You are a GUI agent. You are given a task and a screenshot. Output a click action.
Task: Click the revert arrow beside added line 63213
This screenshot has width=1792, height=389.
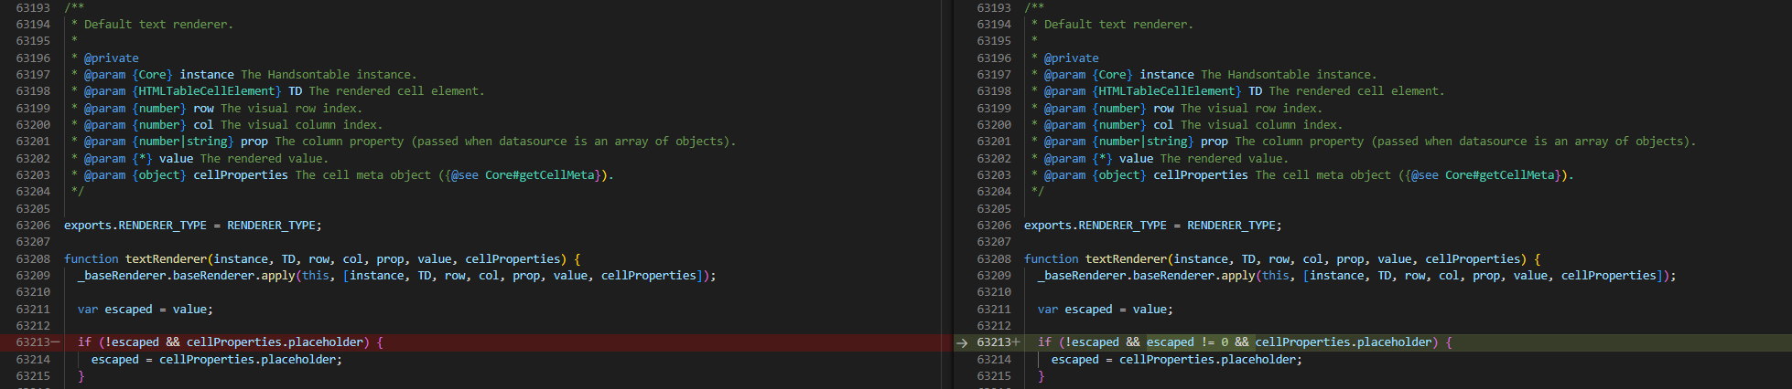(x=962, y=343)
